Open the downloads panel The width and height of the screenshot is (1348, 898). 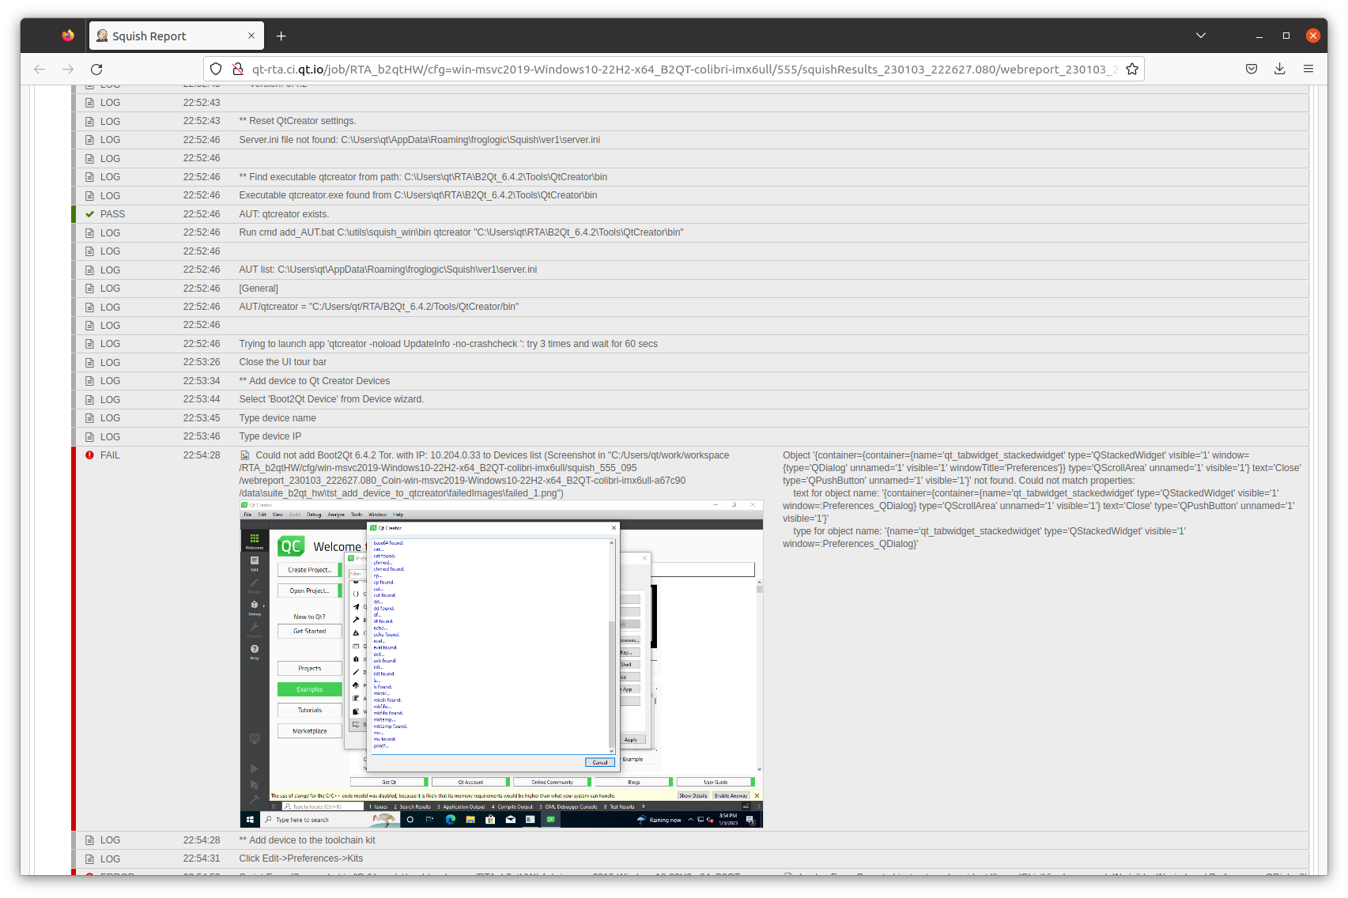1280,70
